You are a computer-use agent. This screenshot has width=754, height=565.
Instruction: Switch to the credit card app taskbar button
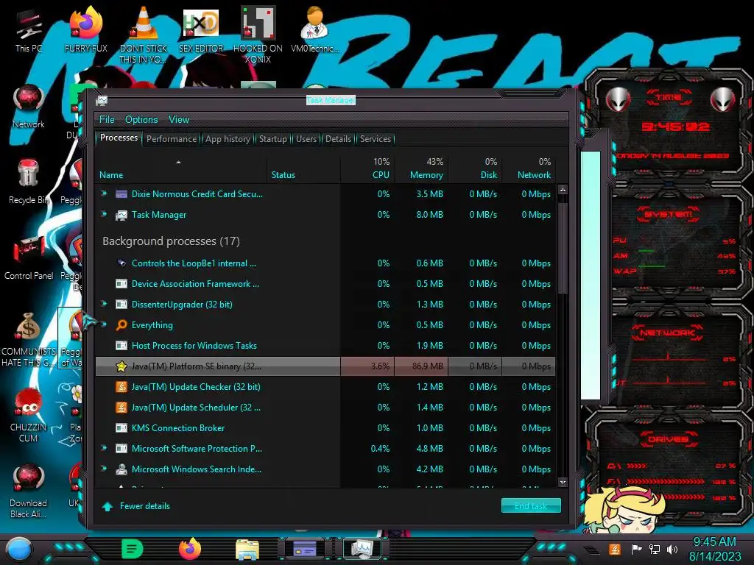tap(304, 549)
